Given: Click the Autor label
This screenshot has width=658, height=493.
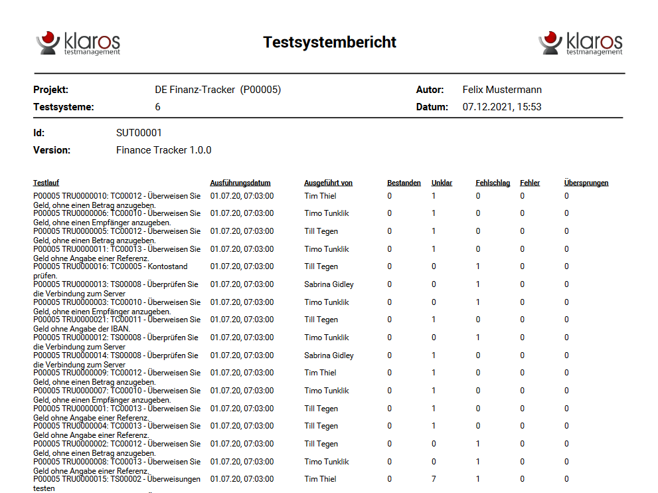Looking at the screenshot, I should 430,90.
